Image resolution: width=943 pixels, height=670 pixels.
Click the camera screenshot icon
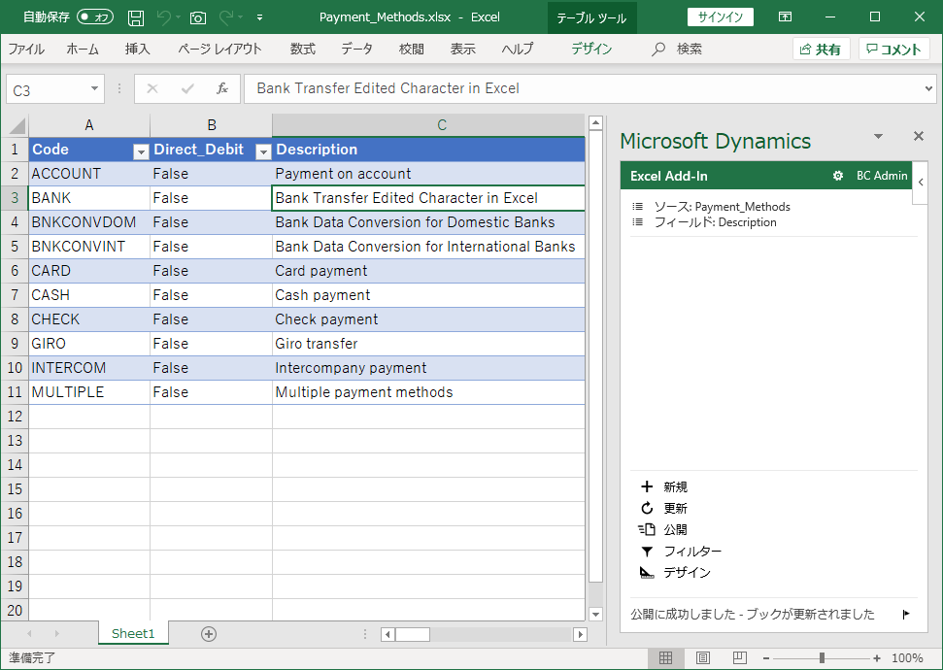pos(198,18)
